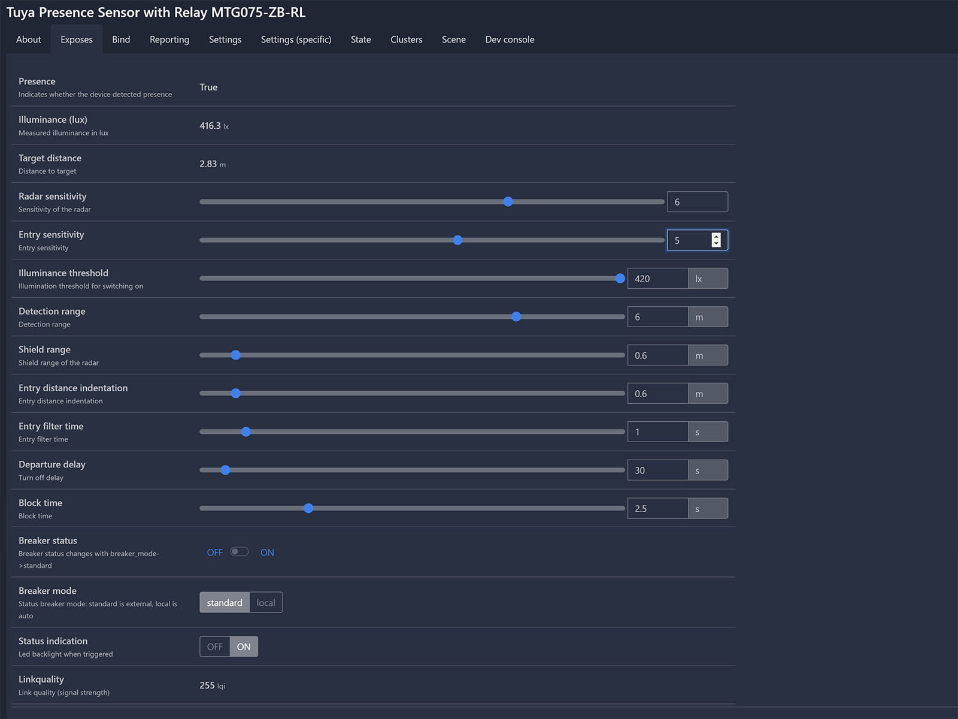This screenshot has width=958, height=719.
Task: Click the Presence value True
Action: [x=208, y=87]
